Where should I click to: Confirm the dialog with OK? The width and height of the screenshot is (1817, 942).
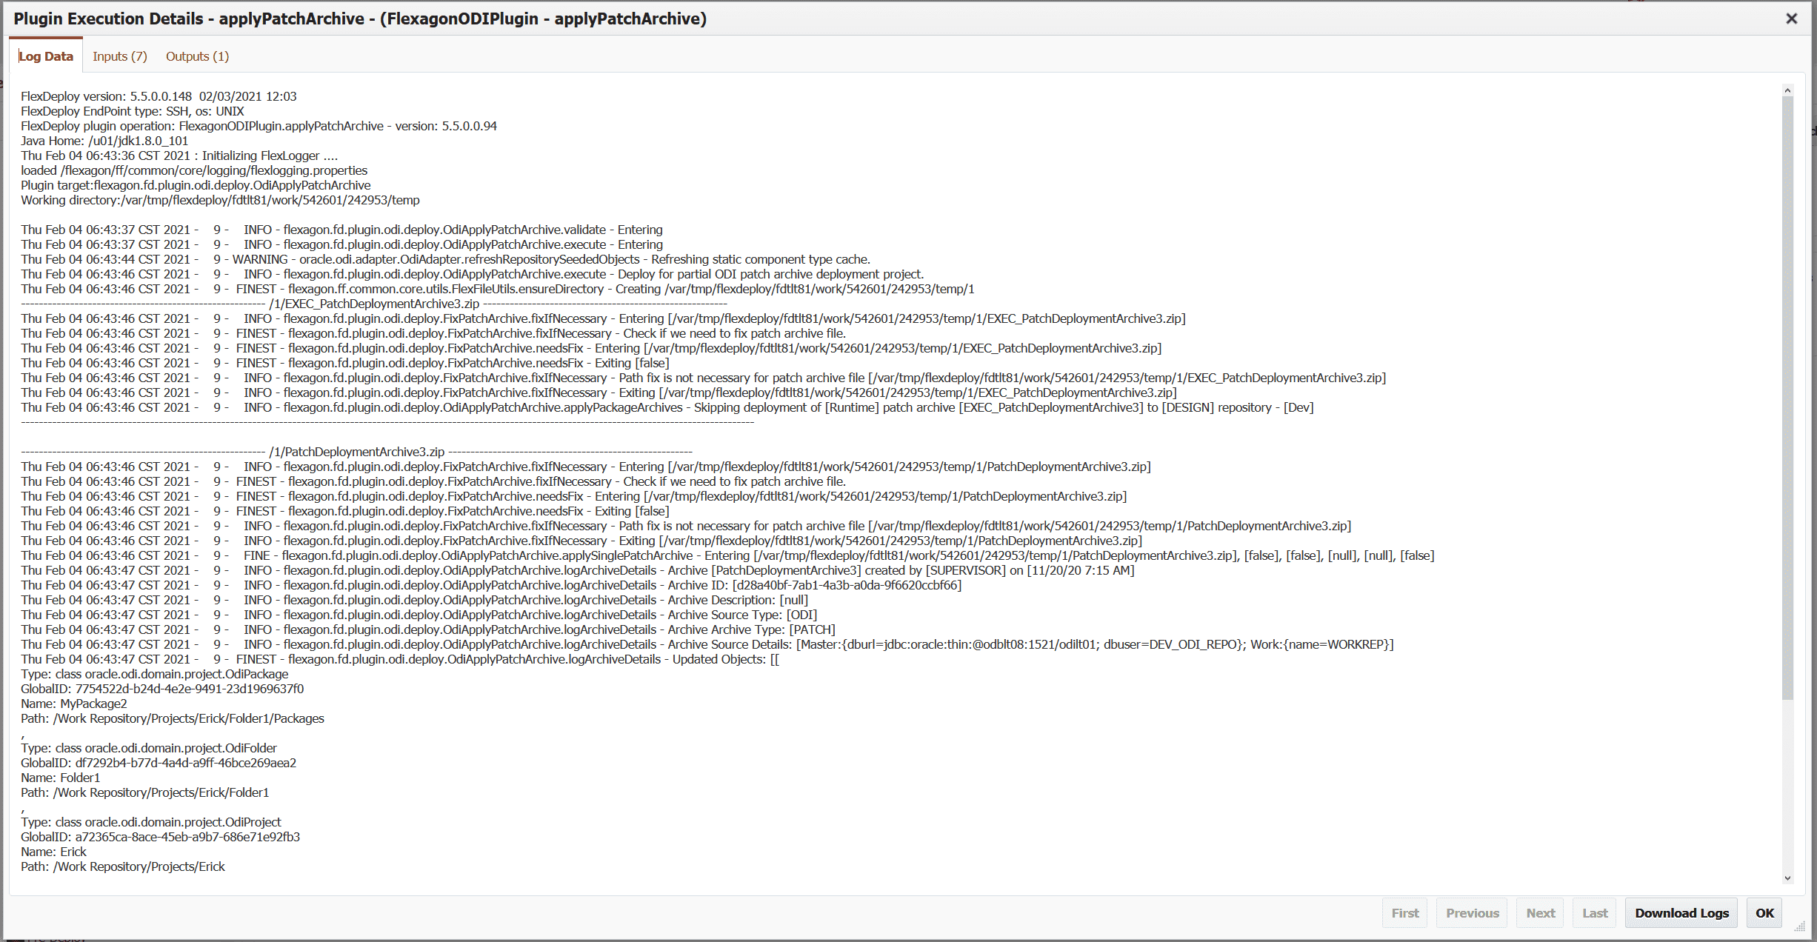[x=1764, y=913]
